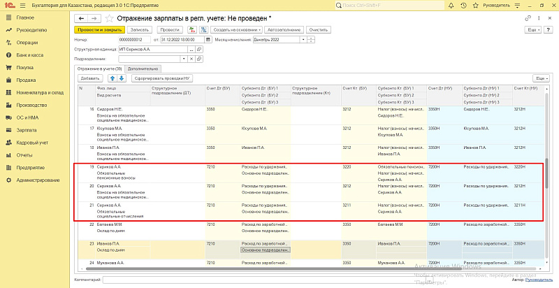Click the Дт/Кт postings icon in toolbar
The image size is (559, 288).
[191, 30]
